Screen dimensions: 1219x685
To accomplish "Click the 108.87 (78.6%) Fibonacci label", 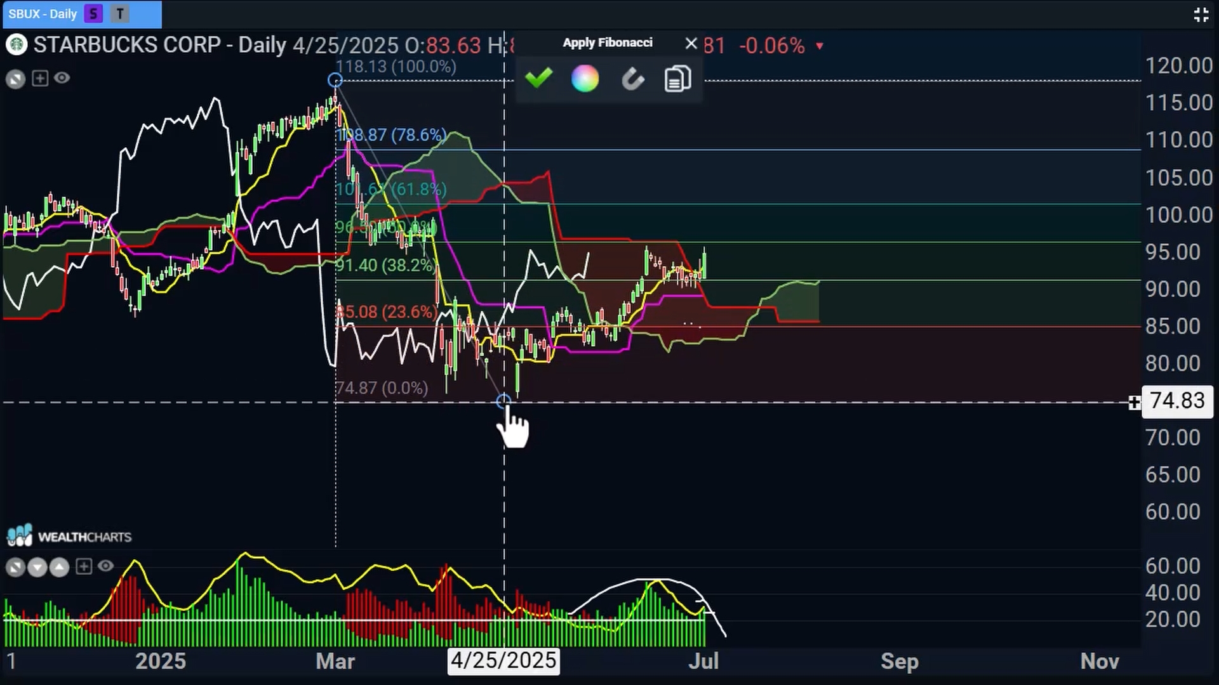I will [391, 134].
